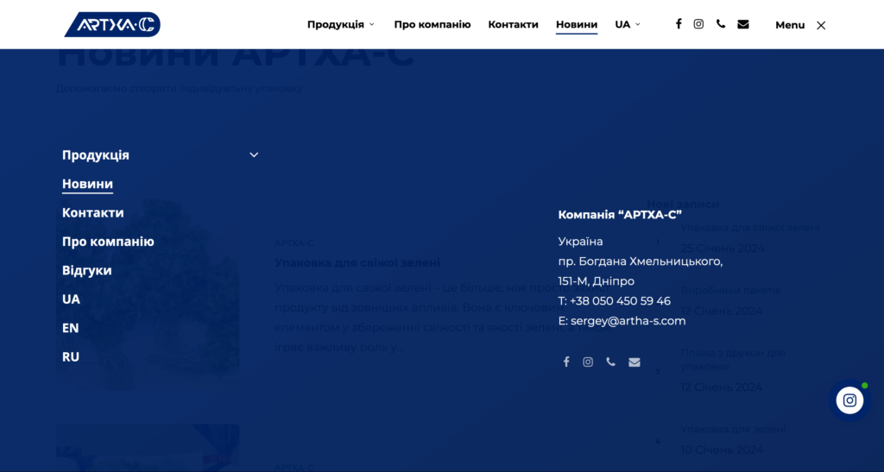This screenshot has height=472, width=884.
Task: Click the Україна text line
Action: [580, 242]
